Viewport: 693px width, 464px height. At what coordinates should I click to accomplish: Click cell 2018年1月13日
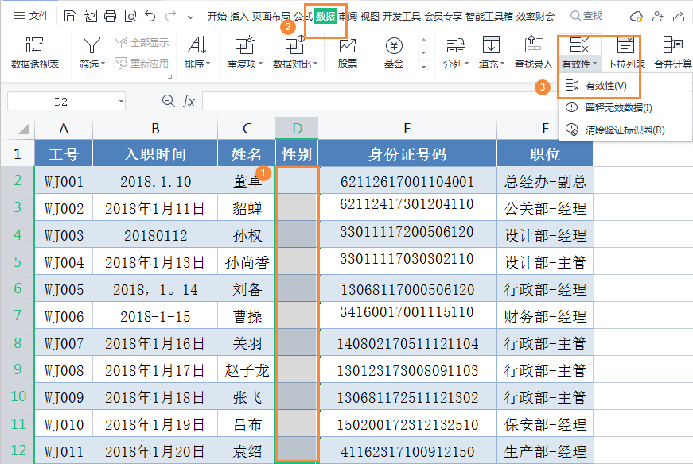pyautogui.click(x=155, y=262)
